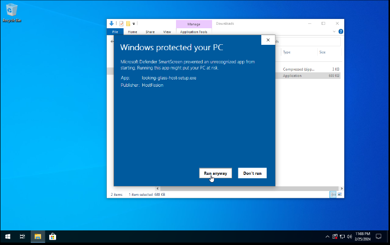Screen dimensions: 390x245
Task: Sort files by the Type column
Action: coord(287,52)
